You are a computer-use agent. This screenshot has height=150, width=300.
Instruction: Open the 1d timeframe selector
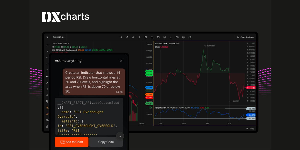(120, 37)
